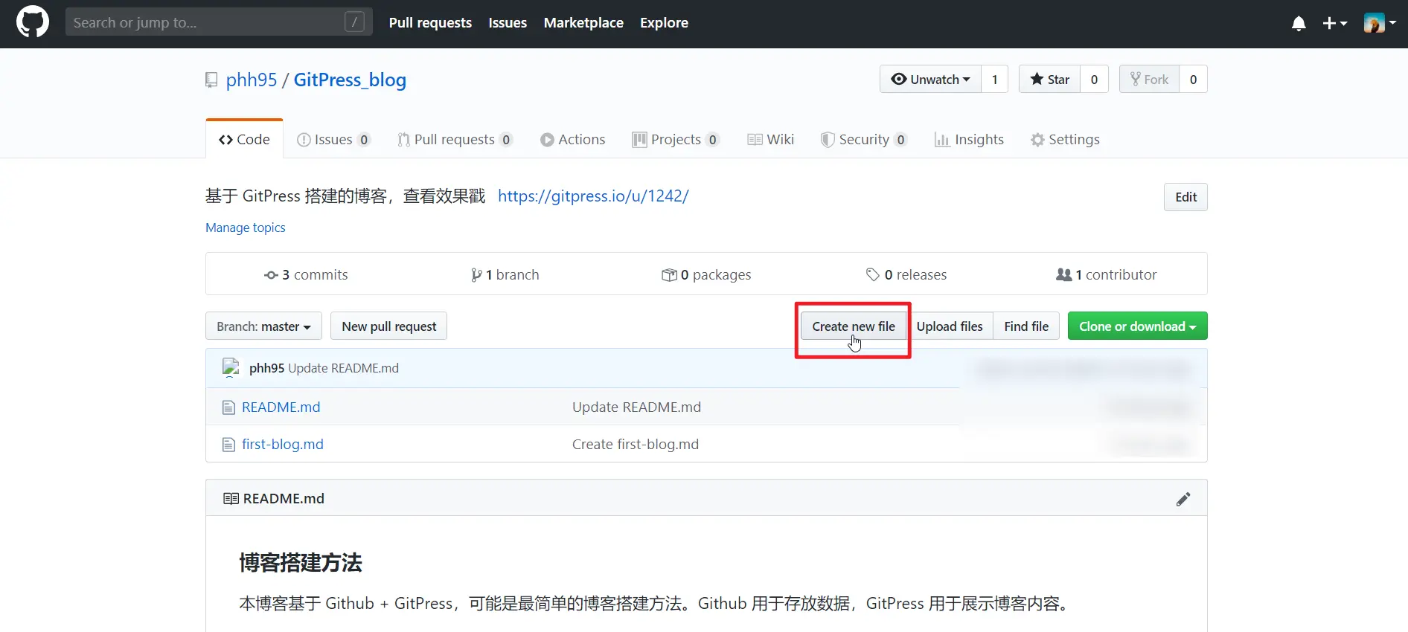Open Marketplace in top navigation

click(x=583, y=23)
